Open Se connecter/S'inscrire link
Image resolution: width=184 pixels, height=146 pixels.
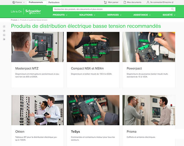(161, 2)
